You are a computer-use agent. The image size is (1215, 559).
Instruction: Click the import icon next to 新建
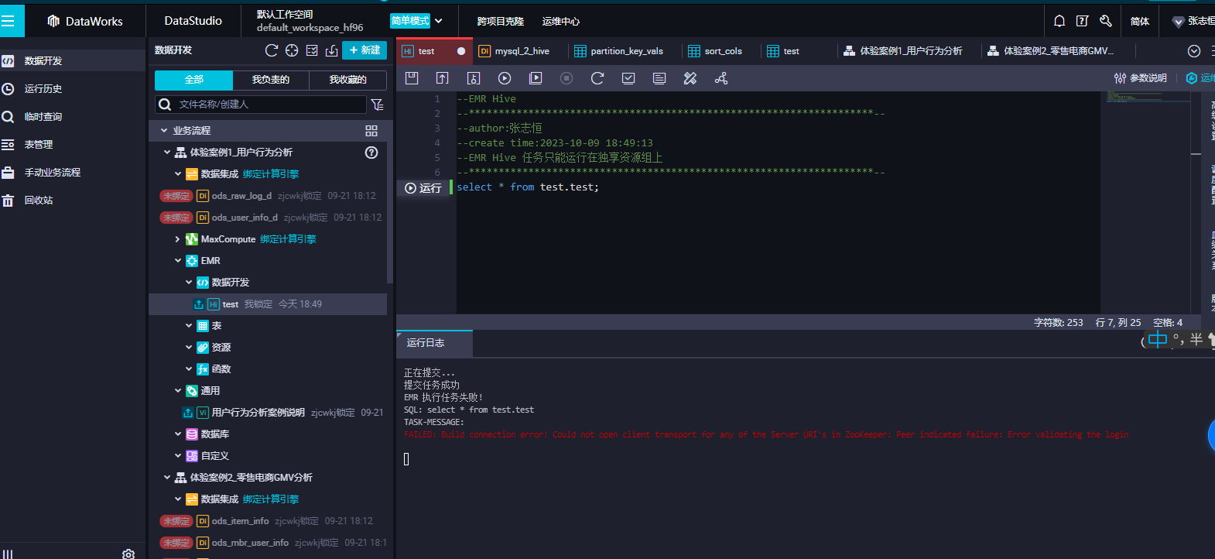tap(332, 50)
